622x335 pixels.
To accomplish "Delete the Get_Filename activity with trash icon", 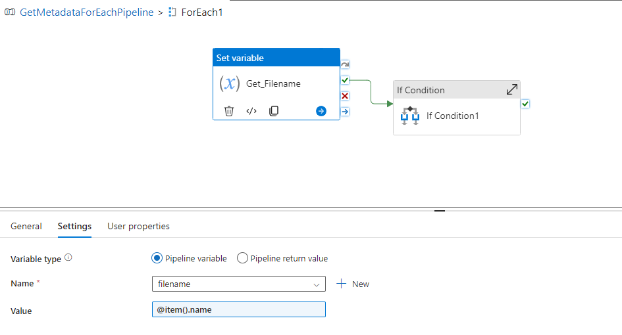I will pos(229,111).
